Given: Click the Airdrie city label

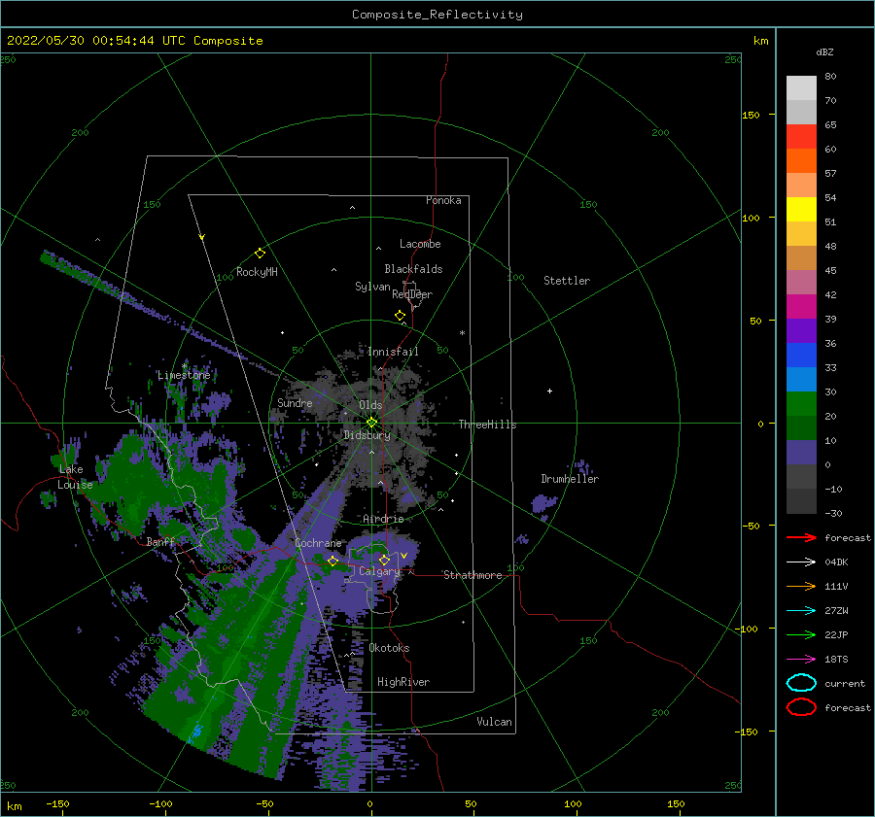Looking at the screenshot, I should point(383,519).
